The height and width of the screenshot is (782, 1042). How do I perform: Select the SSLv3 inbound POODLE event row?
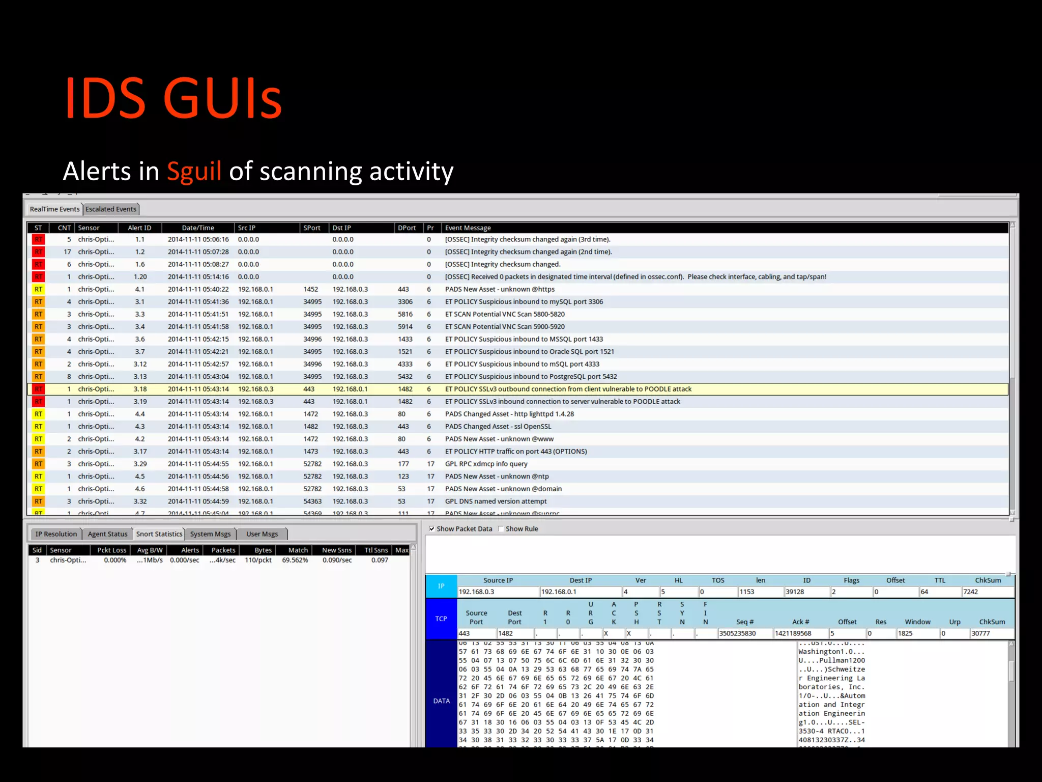pyautogui.click(x=518, y=401)
